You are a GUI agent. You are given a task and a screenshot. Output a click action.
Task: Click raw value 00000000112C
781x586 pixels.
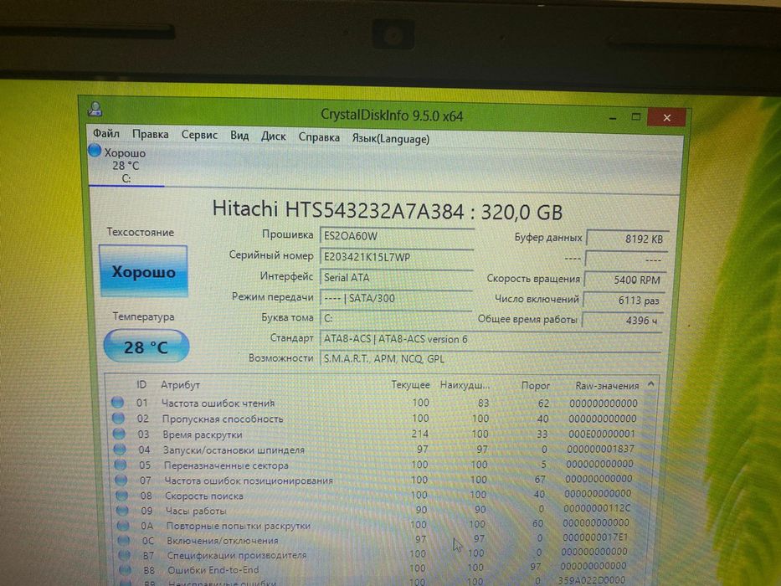click(597, 508)
